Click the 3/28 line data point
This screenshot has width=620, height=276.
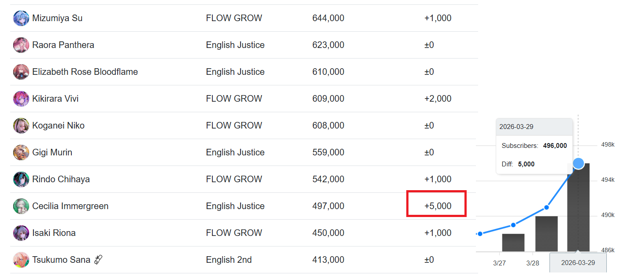(x=546, y=207)
